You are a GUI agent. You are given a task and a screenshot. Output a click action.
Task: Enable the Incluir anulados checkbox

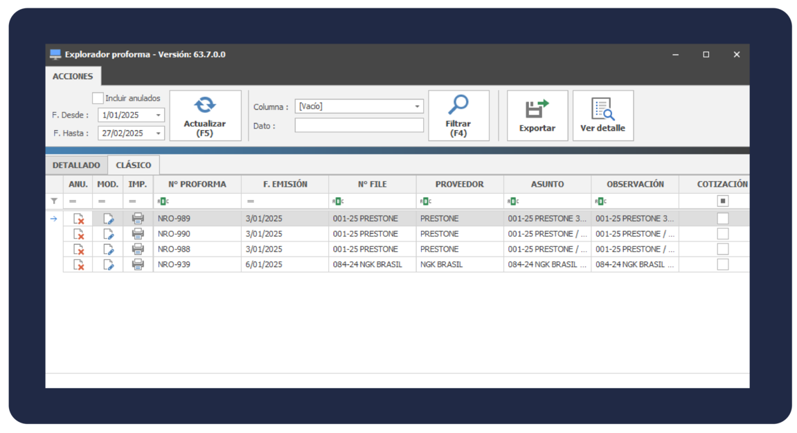click(x=98, y=98)
